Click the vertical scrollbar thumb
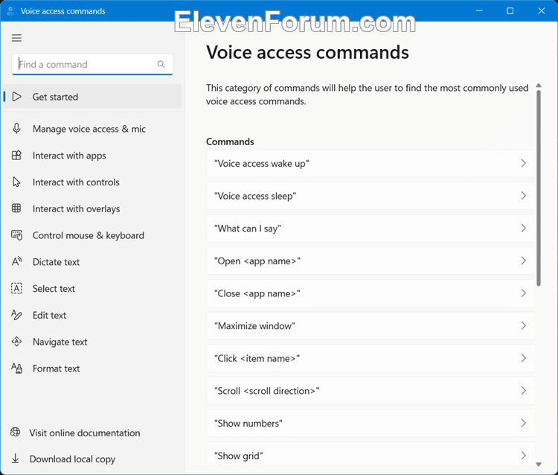Viewport: 558px width, 475px height. click(x=539, y=188)
